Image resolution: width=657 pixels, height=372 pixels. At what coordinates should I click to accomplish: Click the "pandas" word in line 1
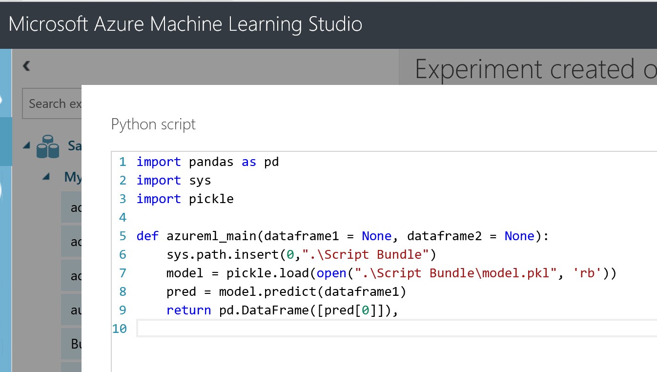(211, 162)
